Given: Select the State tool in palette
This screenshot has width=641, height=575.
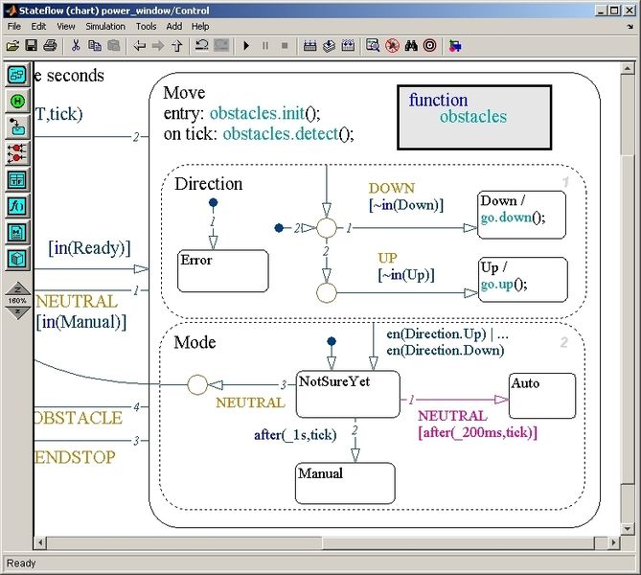Looking at the screenshot, I should [17, 75].
